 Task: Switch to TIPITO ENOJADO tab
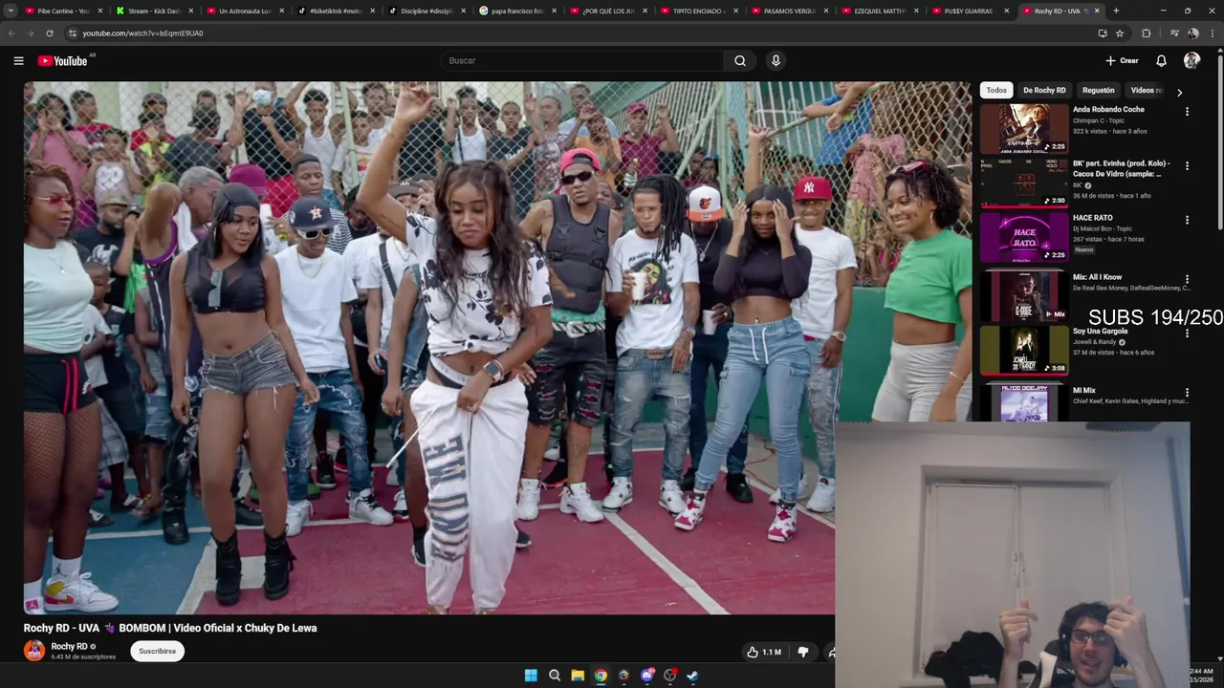tap(699, 11)
